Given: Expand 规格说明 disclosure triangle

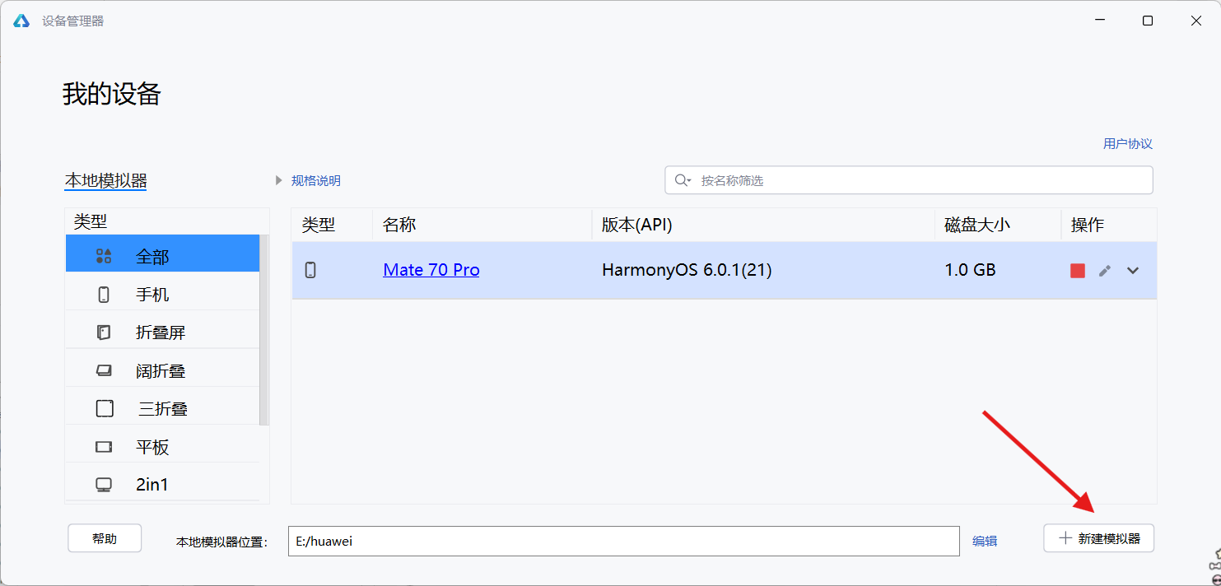Looking at the screenshot, I should coord(279,180).
